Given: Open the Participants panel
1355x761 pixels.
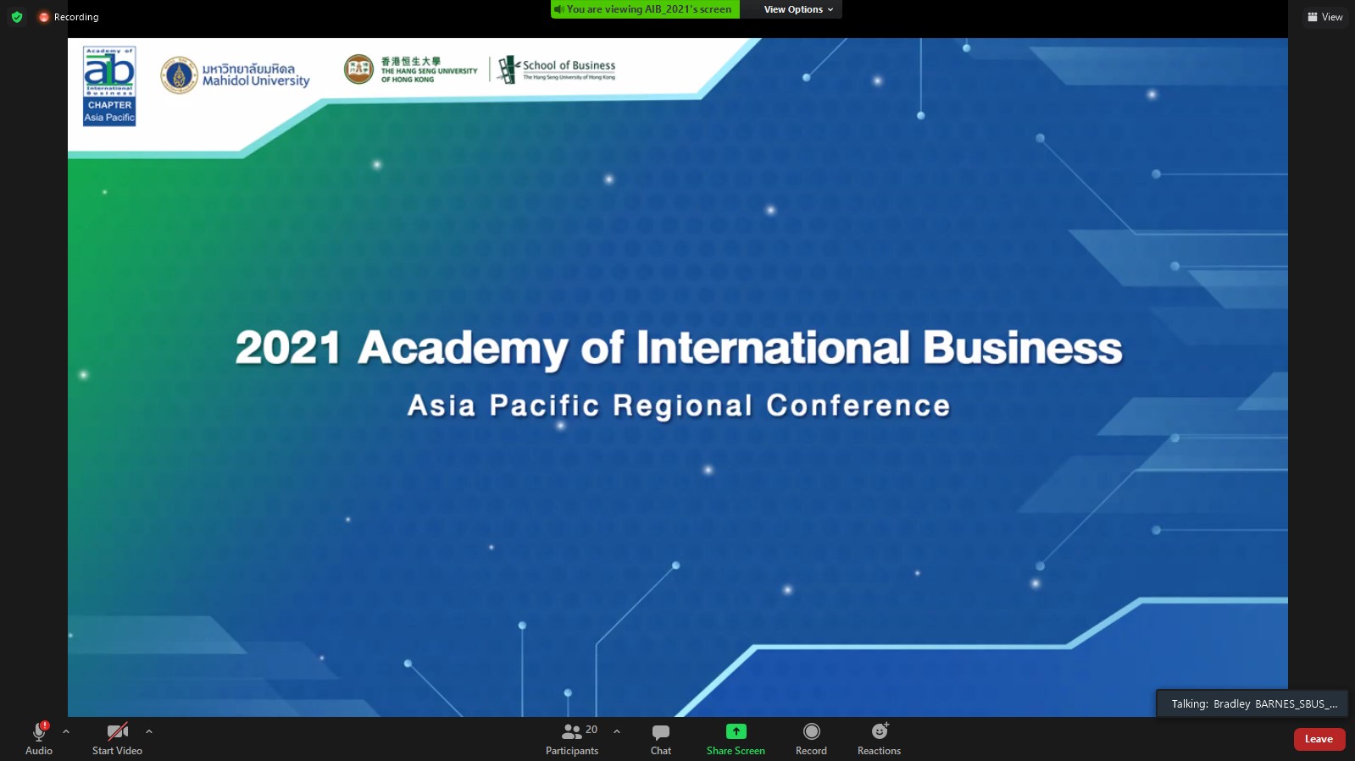Looking at the screenshot, I should coord(572,738).
